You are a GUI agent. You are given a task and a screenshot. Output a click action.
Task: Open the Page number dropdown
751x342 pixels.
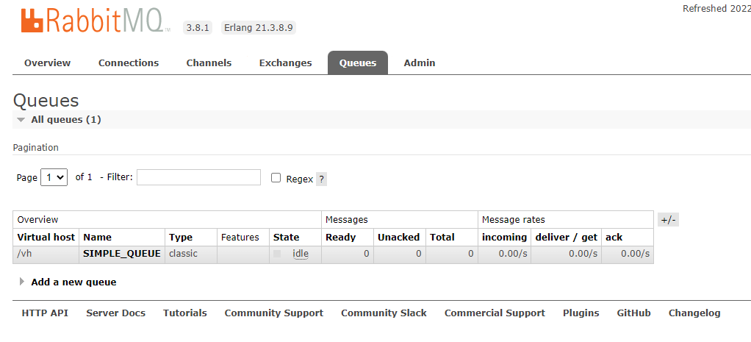click(54, 177)
